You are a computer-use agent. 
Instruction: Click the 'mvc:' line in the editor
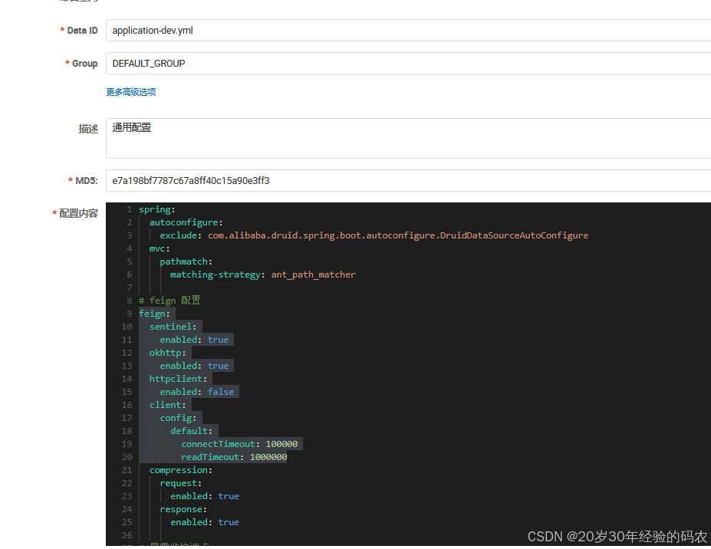160,248
